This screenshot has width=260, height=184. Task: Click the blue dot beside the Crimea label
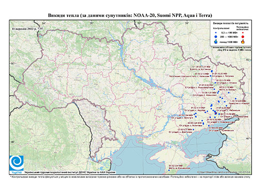tap(169, 170)
